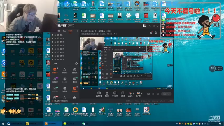Toggle the preview eye icon beside settings gear
The image size is (224, 126).
point(153,94)
